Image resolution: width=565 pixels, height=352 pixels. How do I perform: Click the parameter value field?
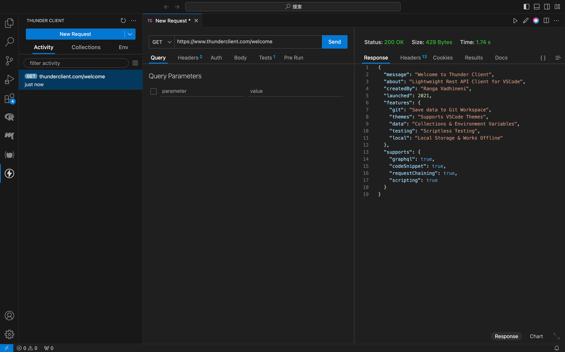pyautogui.click(x=296, y=91)
